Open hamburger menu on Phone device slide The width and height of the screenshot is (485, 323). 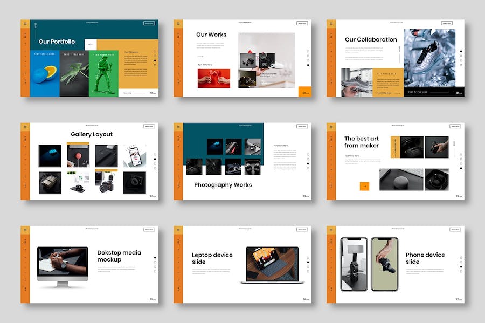click(x=331, y=230)
